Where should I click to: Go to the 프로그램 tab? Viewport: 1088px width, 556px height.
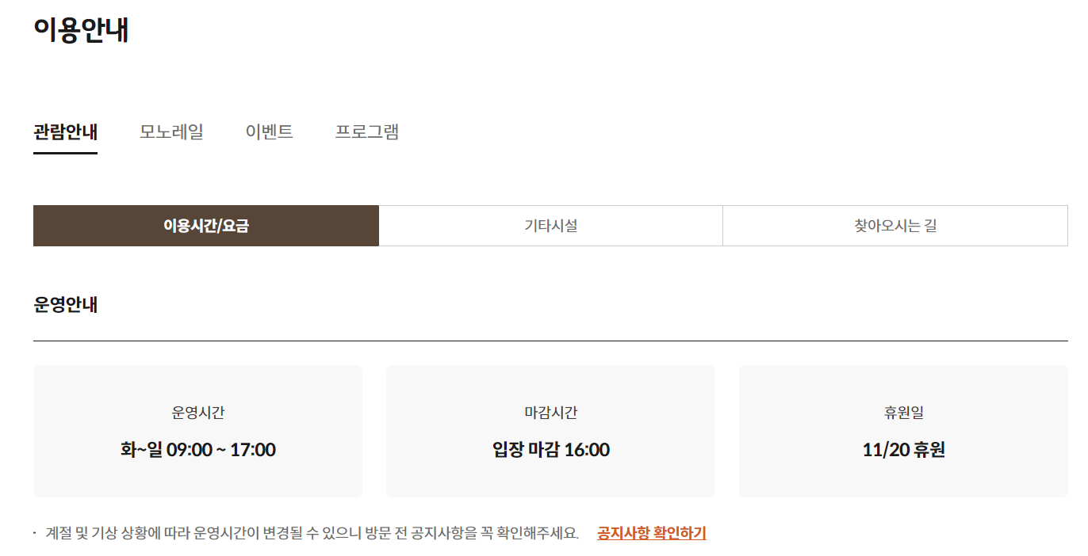coord(367,131)
